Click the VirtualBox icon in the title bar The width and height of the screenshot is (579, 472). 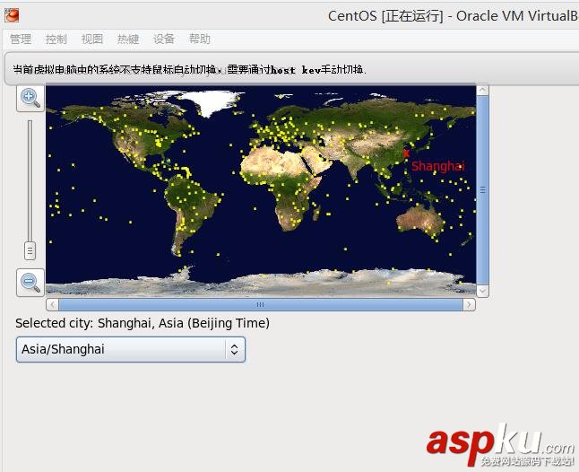point(12,15)
